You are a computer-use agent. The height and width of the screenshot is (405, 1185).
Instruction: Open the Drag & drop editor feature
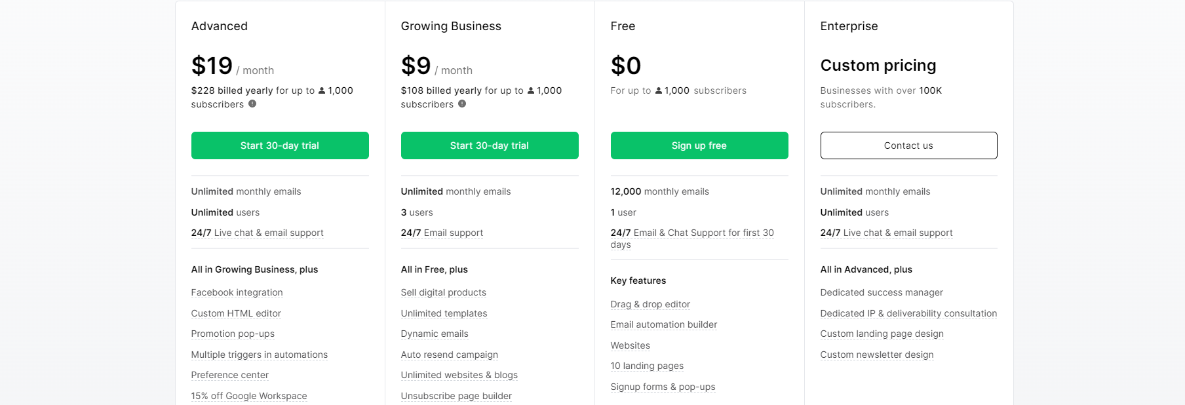(x=650, y=304)
